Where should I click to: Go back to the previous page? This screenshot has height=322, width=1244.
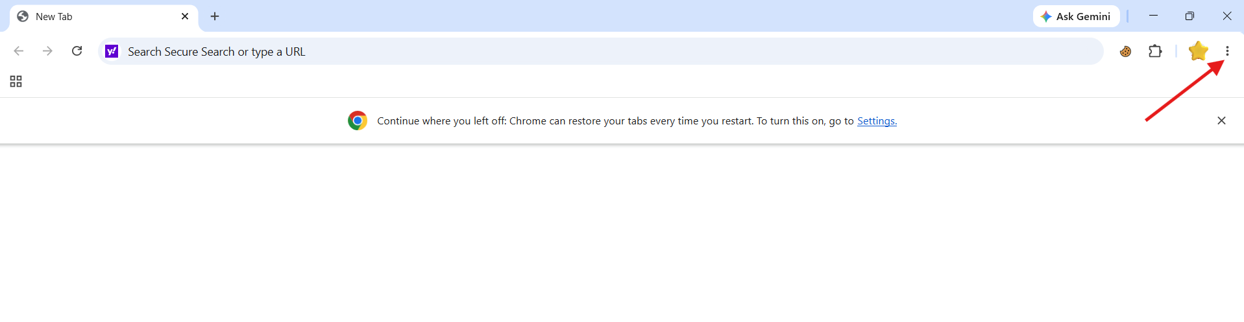(19, 51)
